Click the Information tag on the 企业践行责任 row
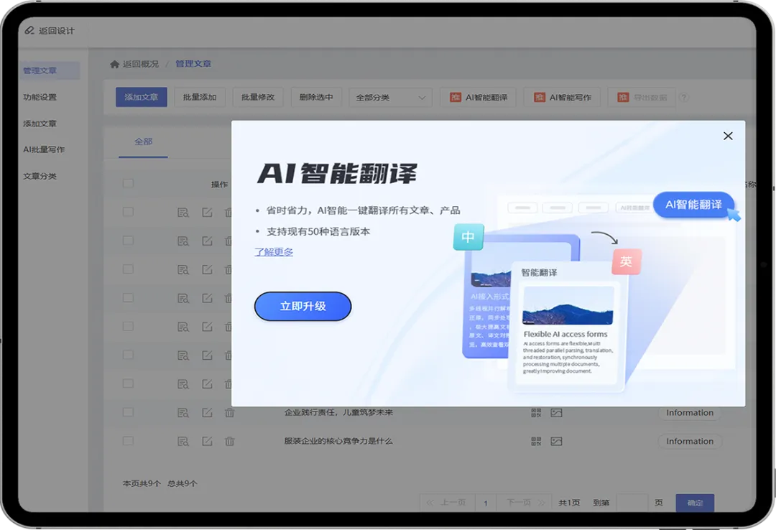This screenshot has height=530, width=776. (x=689, y=413)
